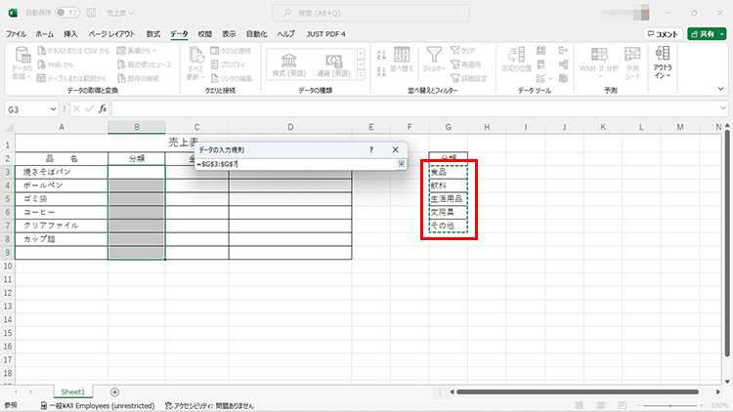Click the collapse dialog icon in the range box
Viewport: 733px width, 412px height.
point(401,164)
